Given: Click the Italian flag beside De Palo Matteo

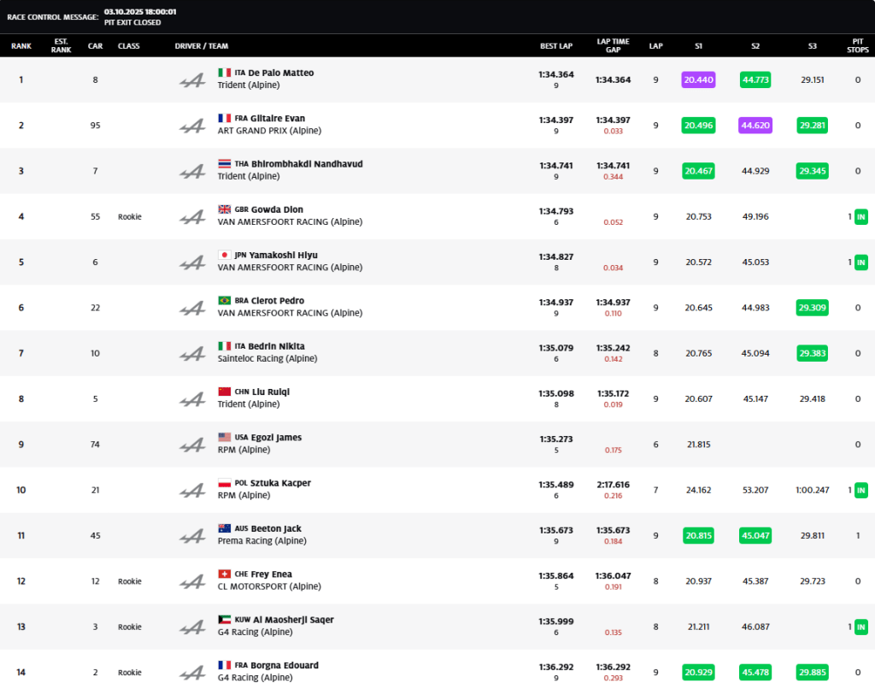Looking at the screenshot, I should (x=225, y=73).
